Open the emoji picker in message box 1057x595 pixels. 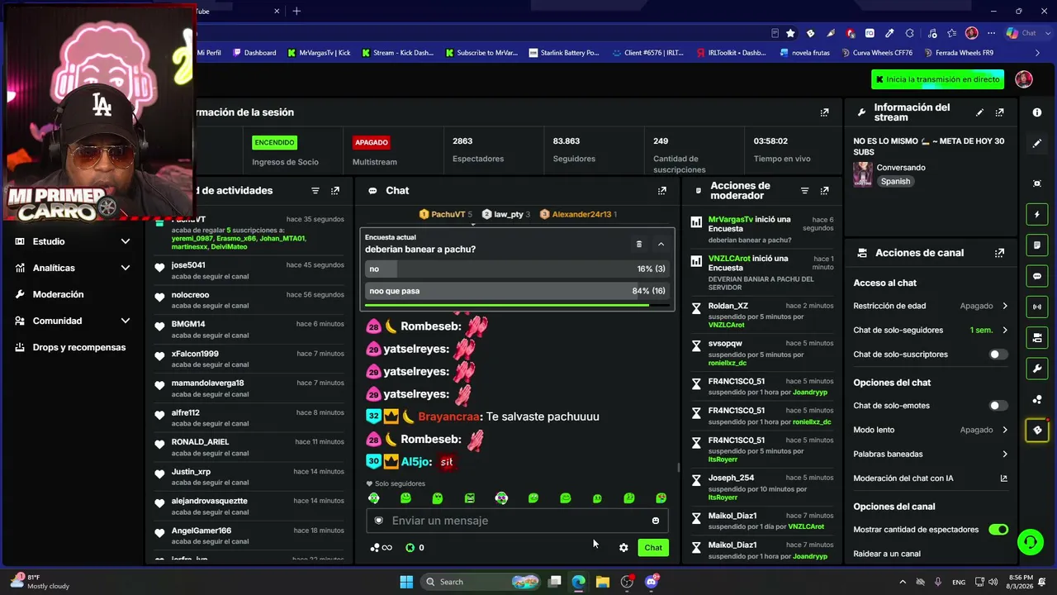[656, 521]
